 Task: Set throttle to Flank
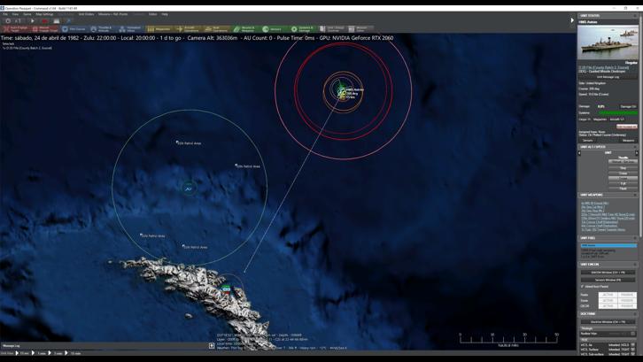[x=623, y=189]
